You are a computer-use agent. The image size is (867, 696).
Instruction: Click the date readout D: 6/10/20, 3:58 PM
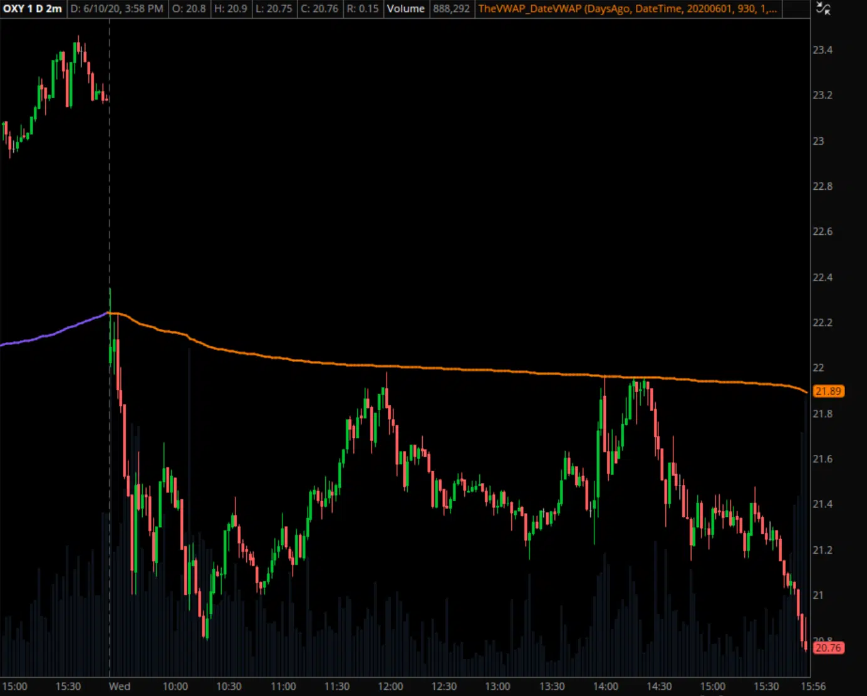coord(117,9)
